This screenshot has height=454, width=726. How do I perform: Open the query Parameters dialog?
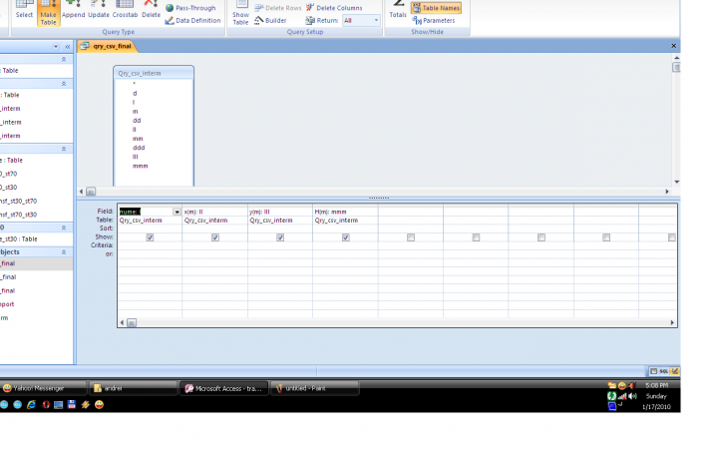point(434,20)
